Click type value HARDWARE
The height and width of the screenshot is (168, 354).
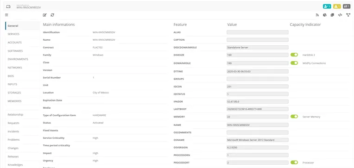point(99,115)
